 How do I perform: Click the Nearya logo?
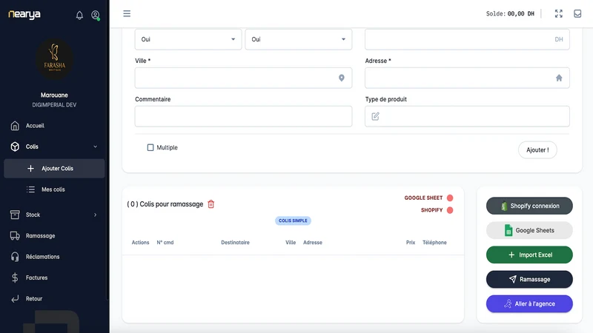click(24, 14)
